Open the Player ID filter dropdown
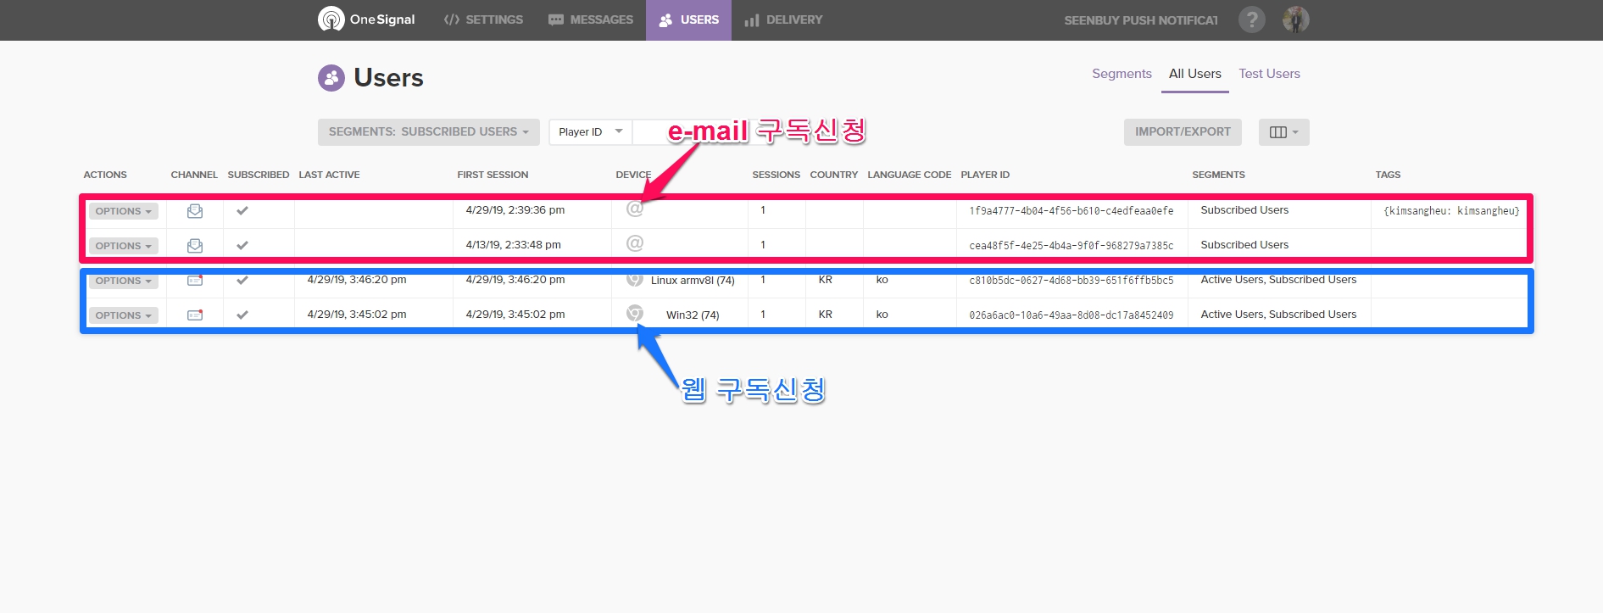This screenshot has width=1603, height=613. (x=590, y=132)
